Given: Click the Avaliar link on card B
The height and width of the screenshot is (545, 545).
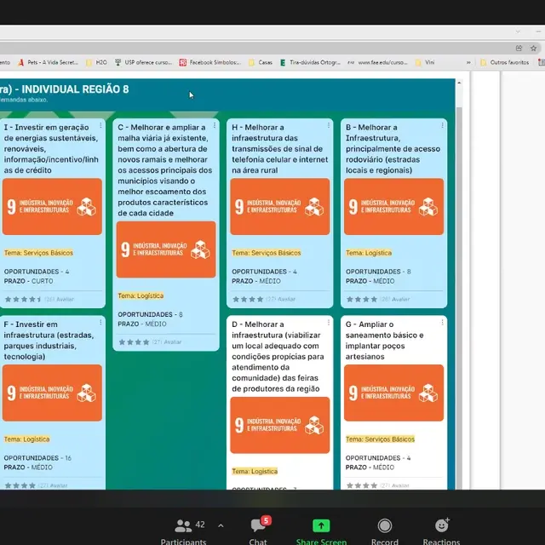Looking at the screenshot, I should pos(400,299).
